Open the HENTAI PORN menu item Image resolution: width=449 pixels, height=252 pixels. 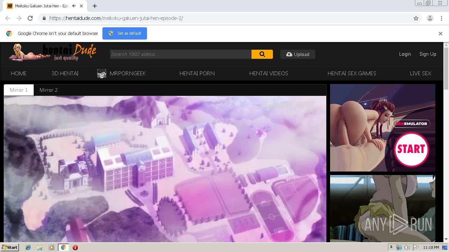(x=197, y=73)
